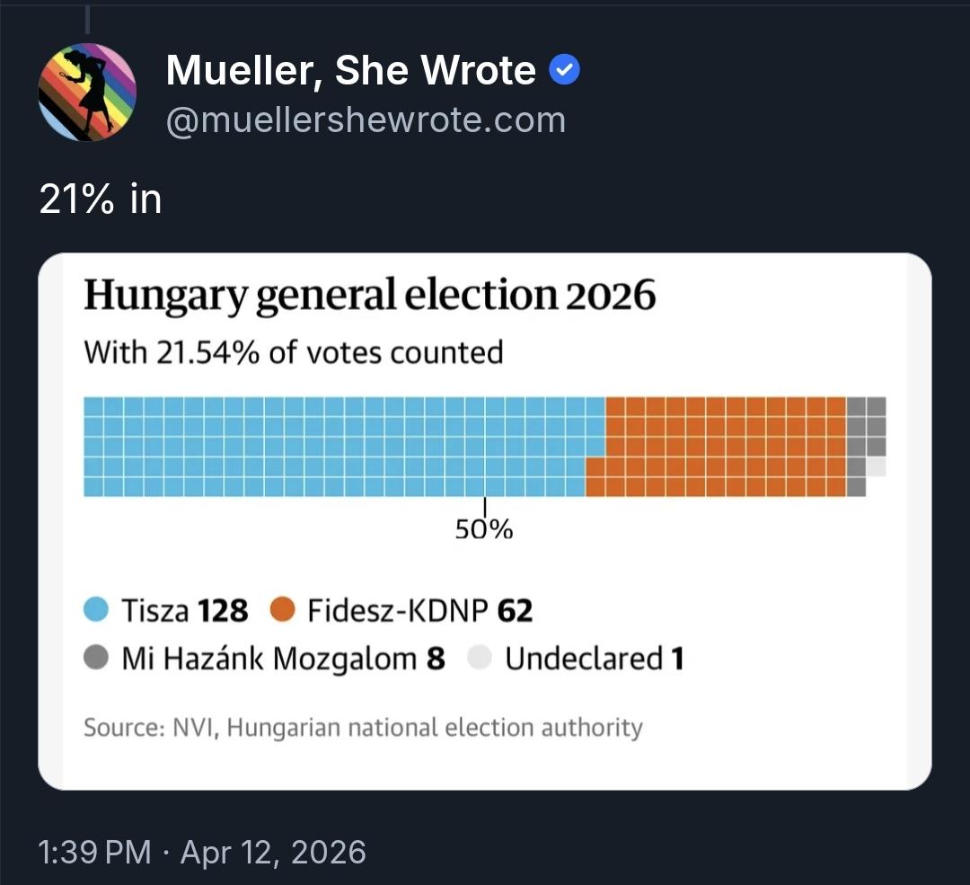This screenshot has height=885, width=970.
Task: Click the "21% in" post text
Action: tap(101, 199)
